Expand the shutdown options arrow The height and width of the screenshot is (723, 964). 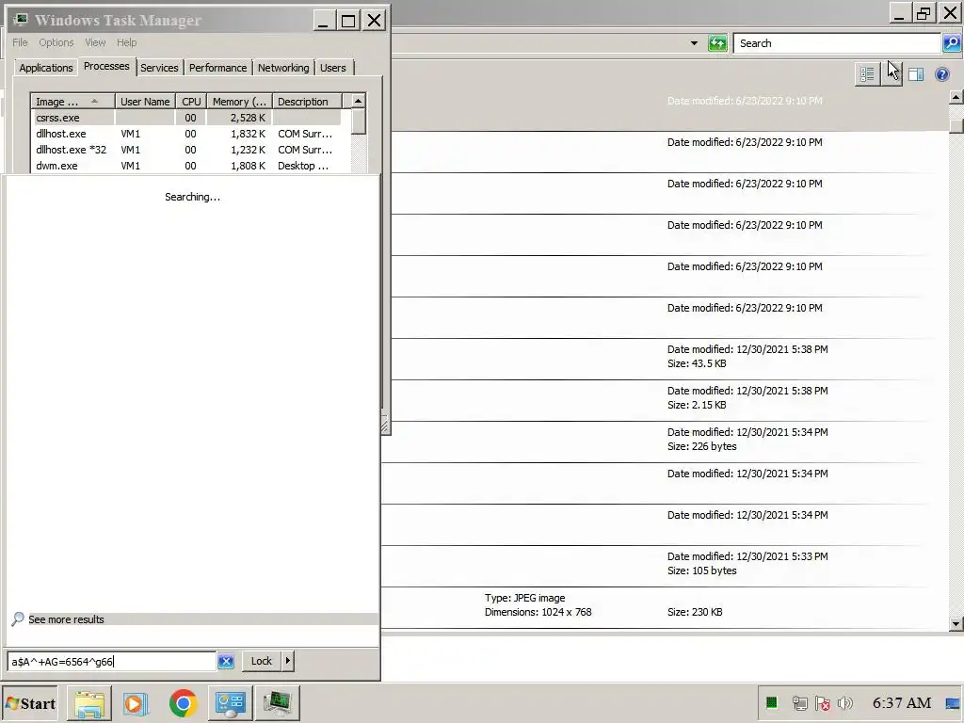tap(288, 661)
